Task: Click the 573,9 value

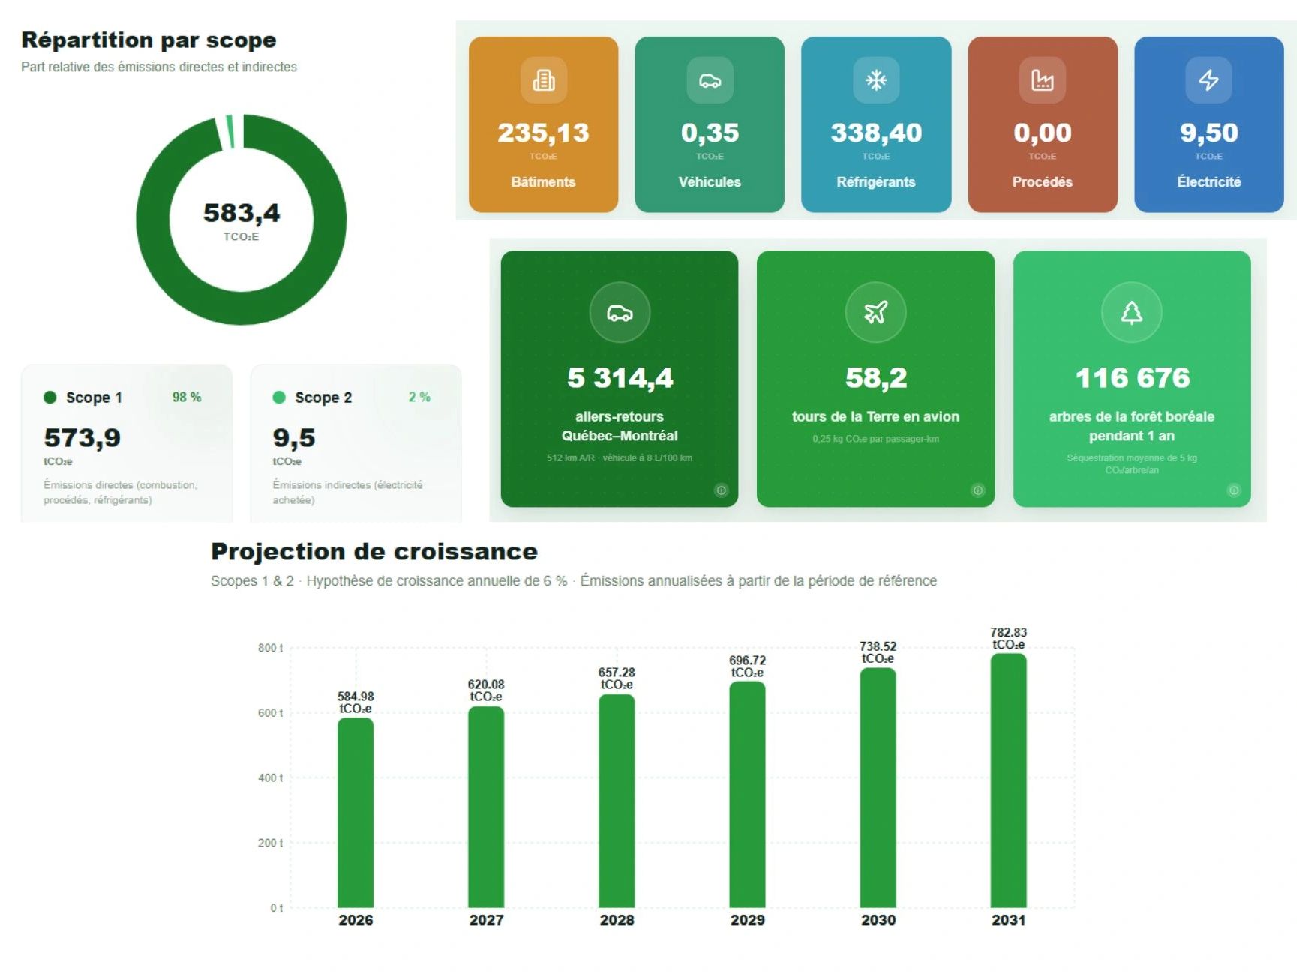Action: tap(82, 437)
